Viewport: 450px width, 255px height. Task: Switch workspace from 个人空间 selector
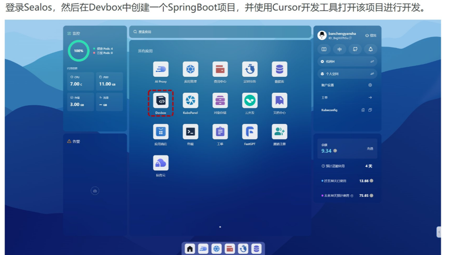pos(347,74)
